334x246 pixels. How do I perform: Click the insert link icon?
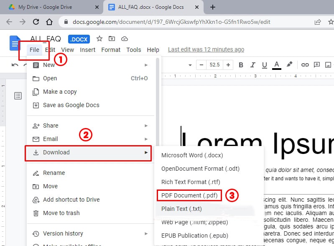point(305,65)
